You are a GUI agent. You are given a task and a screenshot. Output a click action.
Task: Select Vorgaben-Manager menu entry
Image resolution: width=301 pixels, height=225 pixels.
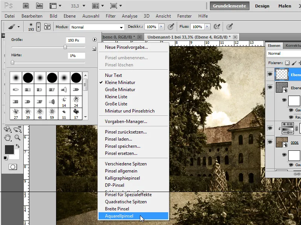(133, 121)
